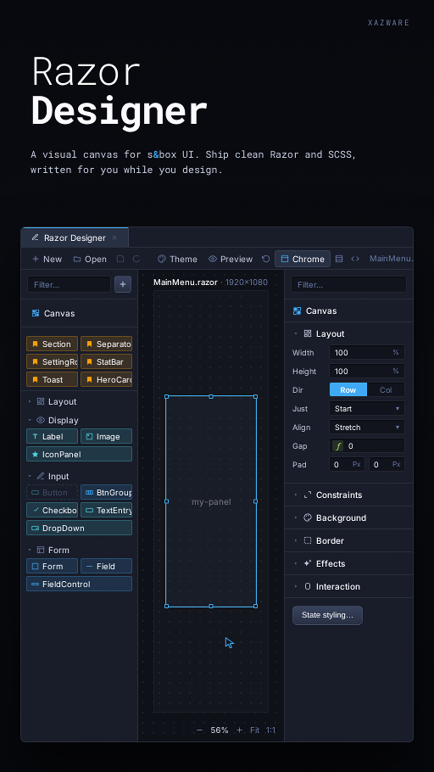
Task: Pick the SettingRow component
Action: pos(53,362)
